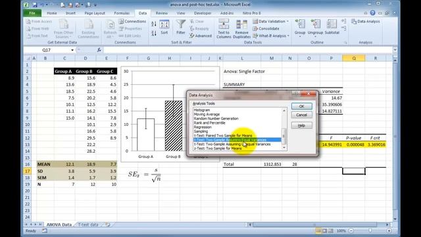The image size is (421, 237).
Task: Open Data Analysis from the ribbon
Action: point(366,21)
